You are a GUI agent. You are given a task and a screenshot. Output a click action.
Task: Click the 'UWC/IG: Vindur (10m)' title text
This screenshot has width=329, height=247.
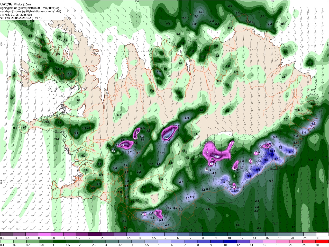click(16, 4)
